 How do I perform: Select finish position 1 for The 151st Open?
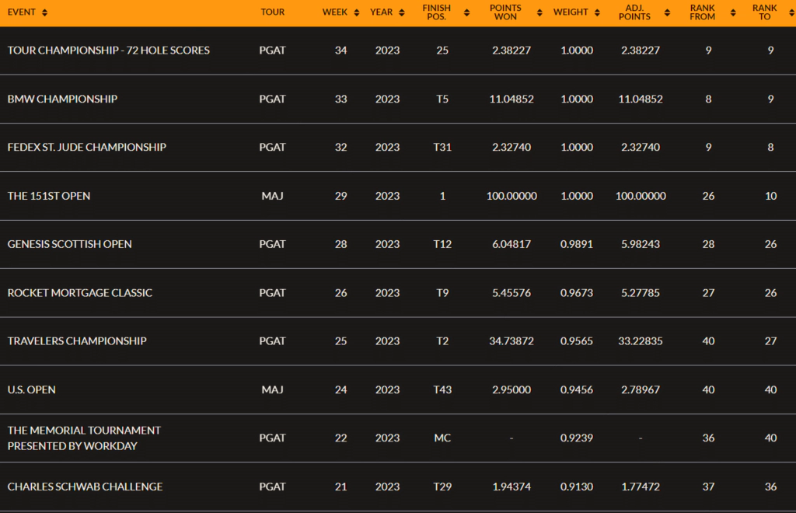click(442, 196)
